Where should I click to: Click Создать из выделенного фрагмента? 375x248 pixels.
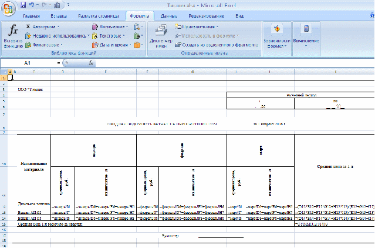click(217, 45)
